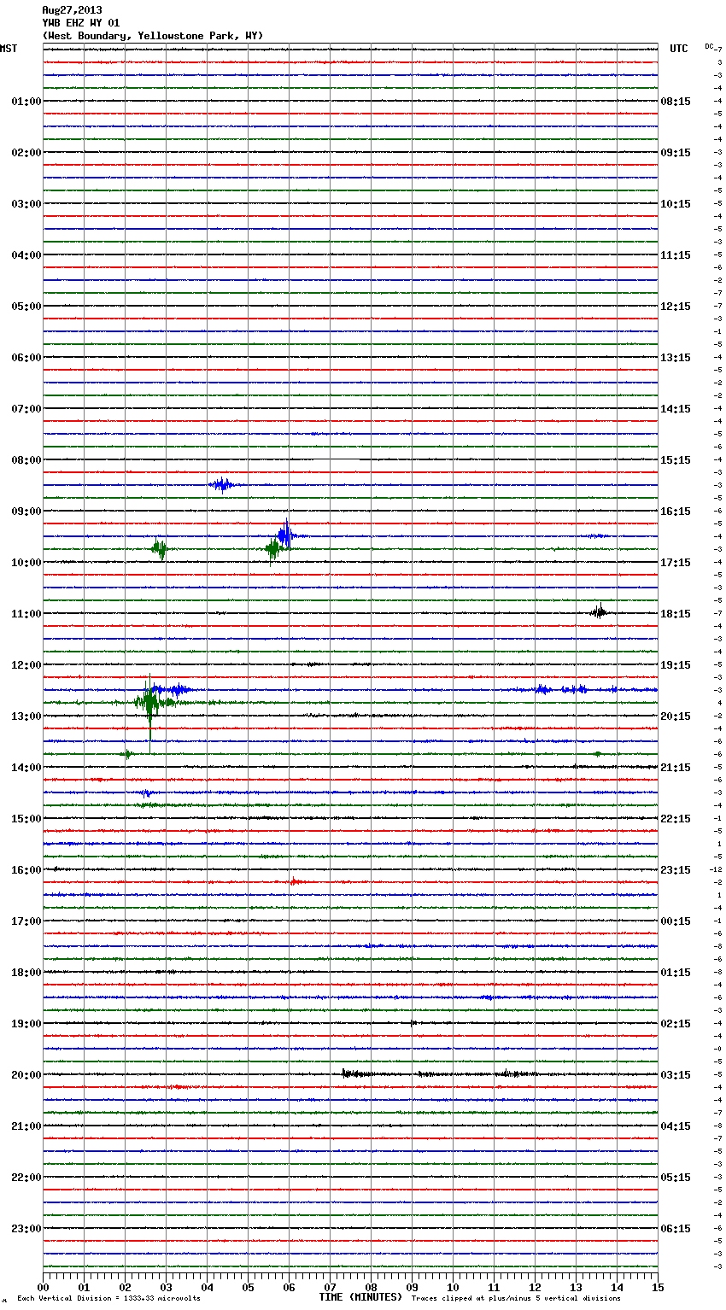Viewport: 726px width, 1310px height.
Task: Click the 15:15 UTC time label
Action: 676,460
